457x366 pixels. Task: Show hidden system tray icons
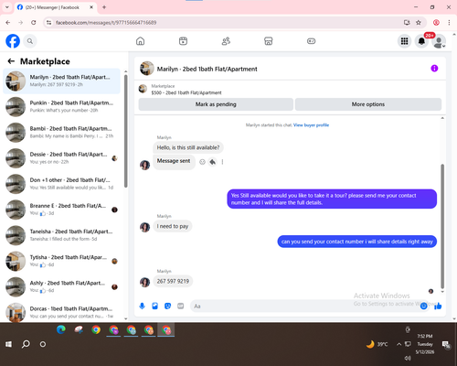399,344
